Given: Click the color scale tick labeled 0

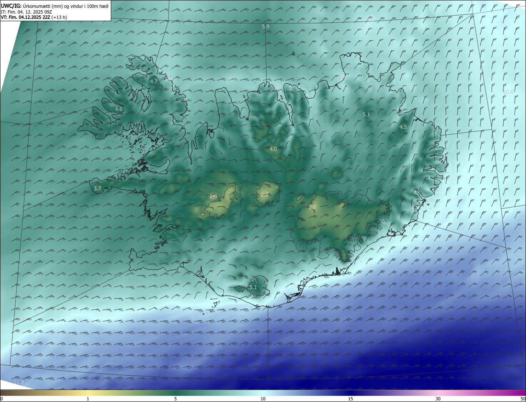Looking at the screenshot, I should click(2, 399).
